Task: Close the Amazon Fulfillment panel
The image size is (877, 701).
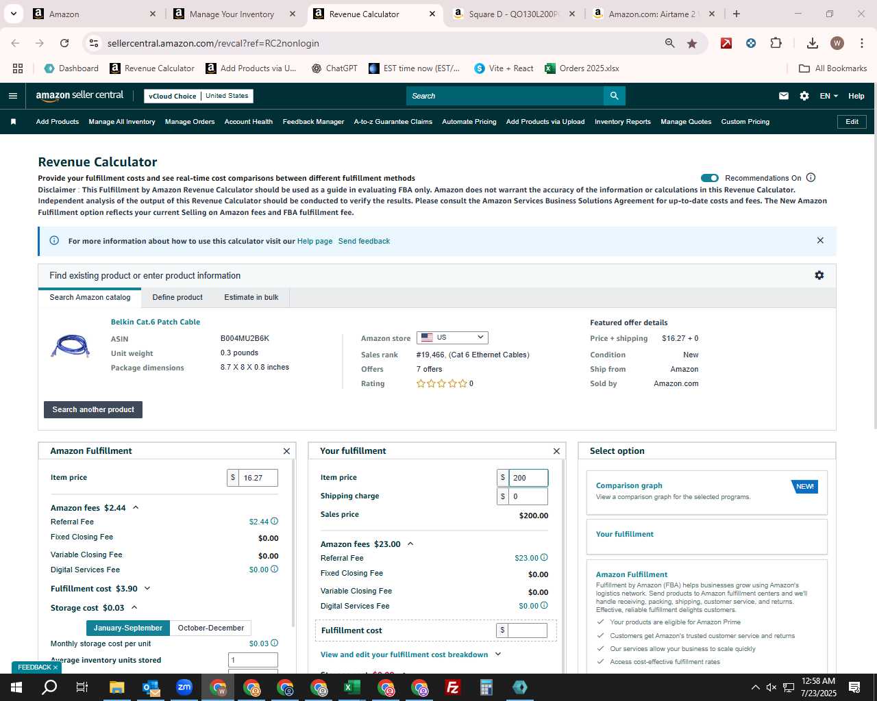Action: click(286, 451)
